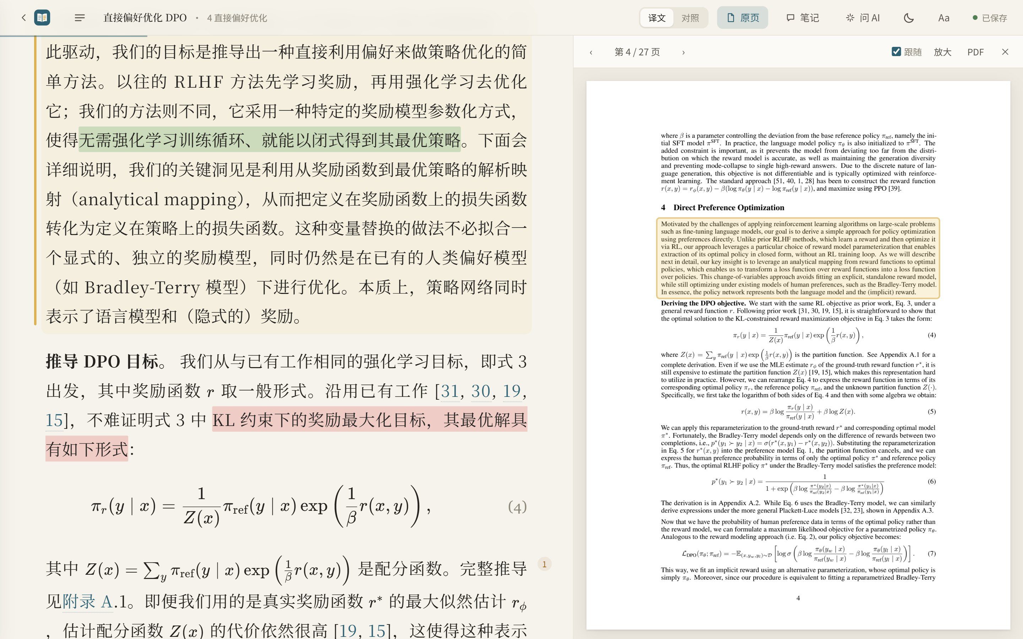Go back with the left arrow icon
1023x639 pixels.
coord(24,18)
